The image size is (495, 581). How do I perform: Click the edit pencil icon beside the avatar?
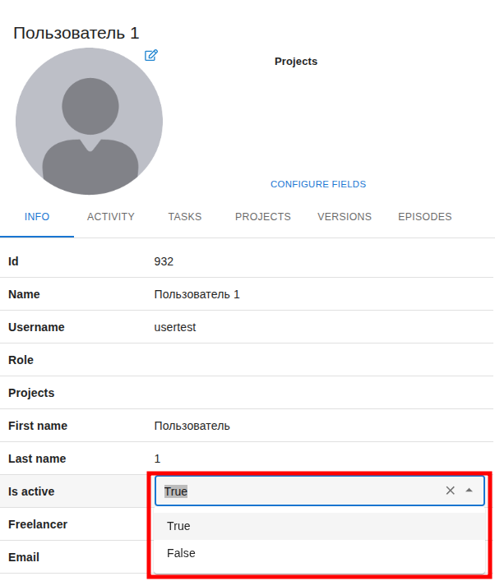[151, 55]
